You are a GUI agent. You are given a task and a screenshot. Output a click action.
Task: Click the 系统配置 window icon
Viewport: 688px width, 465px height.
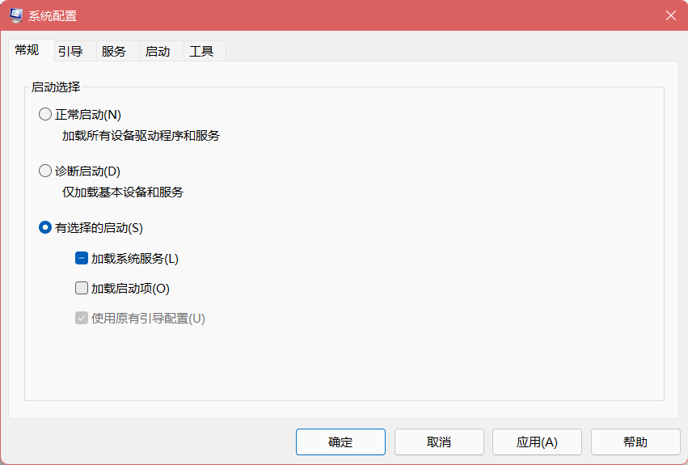[x=16, y=15]
